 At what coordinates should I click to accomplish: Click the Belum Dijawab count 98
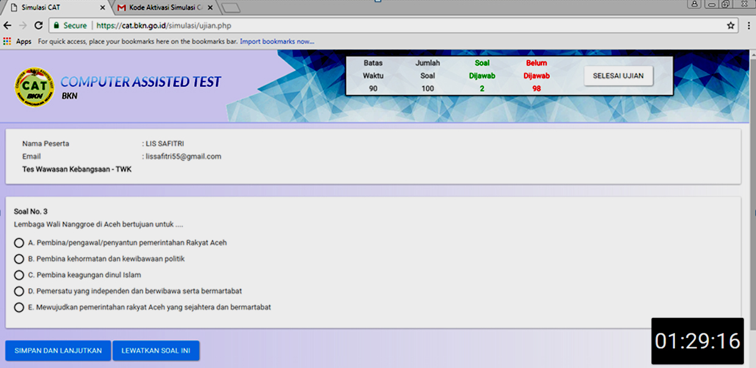pyautogui.click(x=537, y=89)
